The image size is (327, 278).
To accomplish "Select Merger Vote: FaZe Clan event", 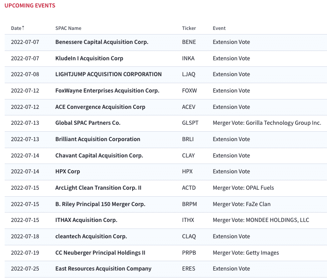I will [242, 204].
